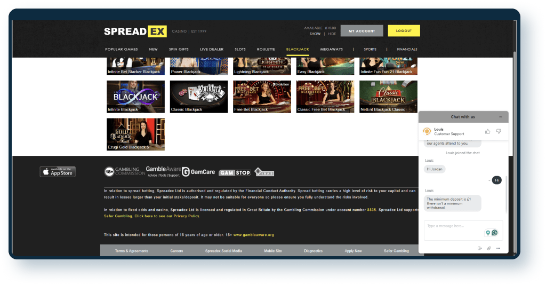Click the lightbulb suggestion icon in chat
This screenshot has height=285, width=546.
[488, 233]
